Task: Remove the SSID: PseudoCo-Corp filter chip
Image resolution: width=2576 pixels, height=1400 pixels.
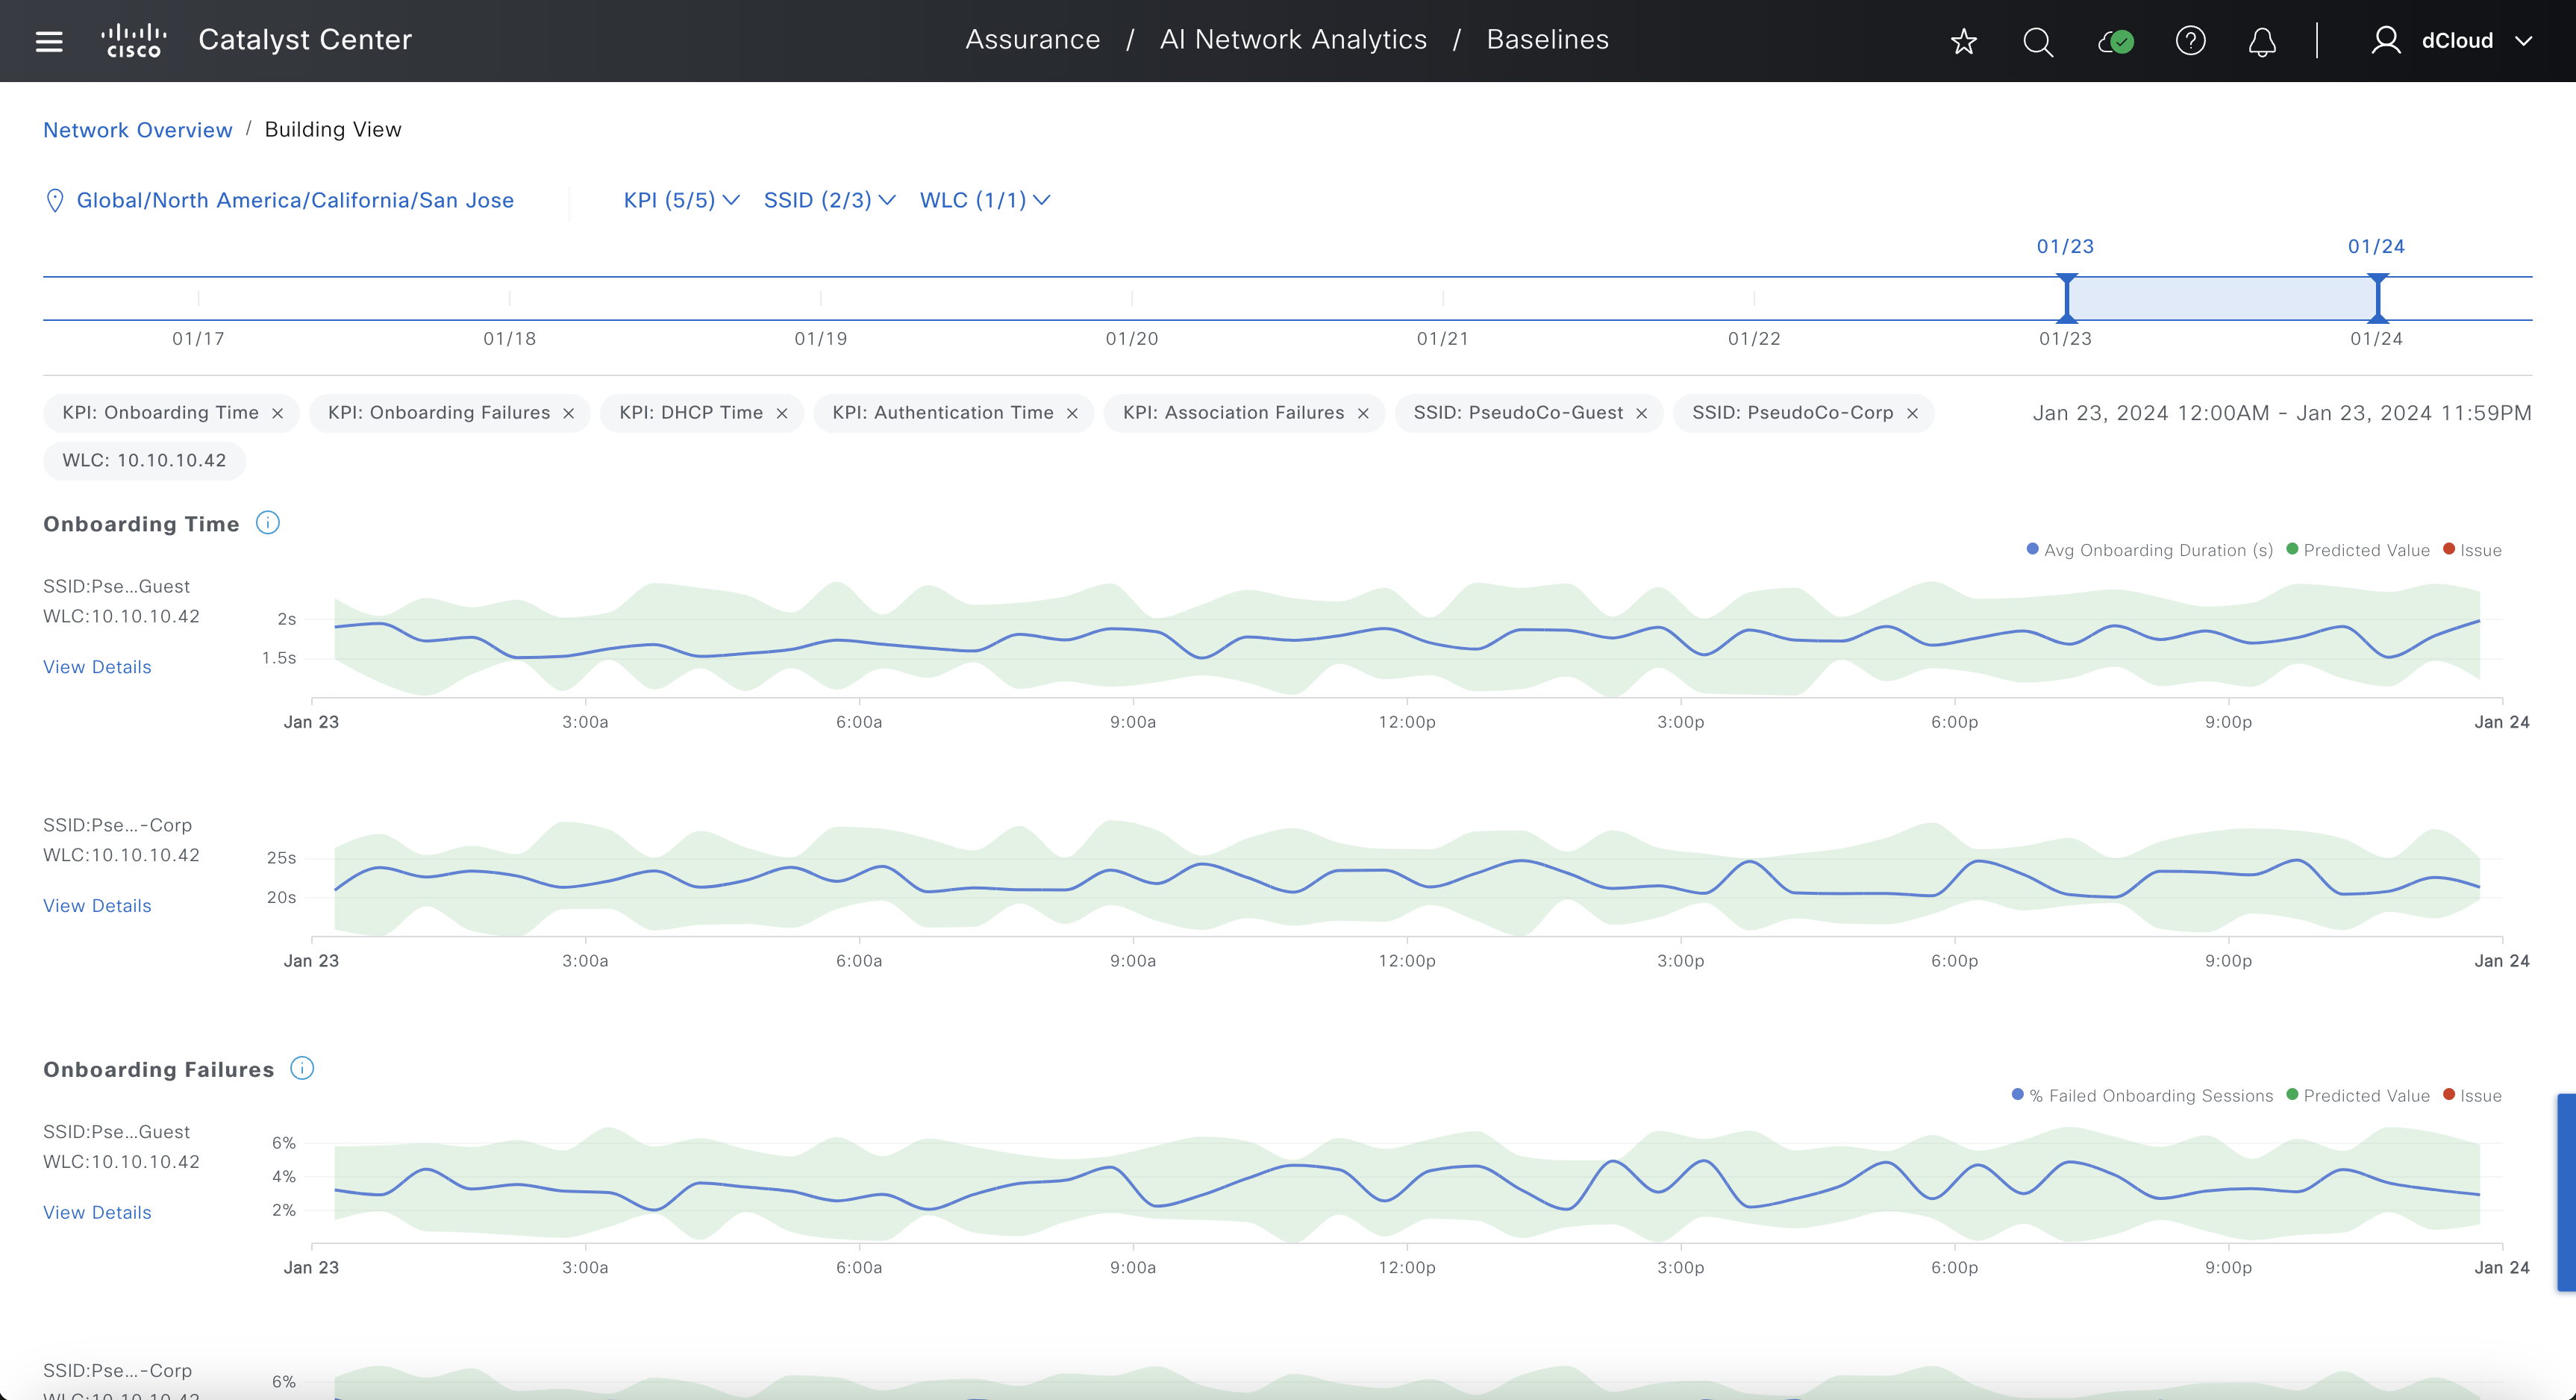Action: tap(1912, 413)
